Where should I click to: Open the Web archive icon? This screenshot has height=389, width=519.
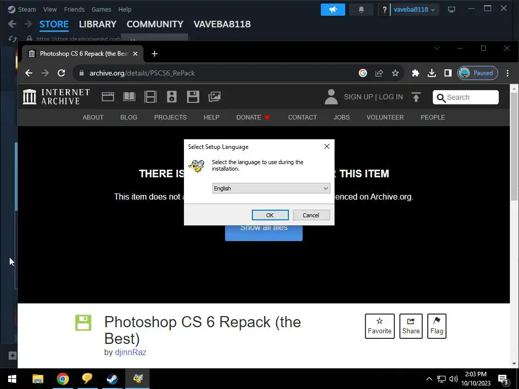[x=108, y=97]
